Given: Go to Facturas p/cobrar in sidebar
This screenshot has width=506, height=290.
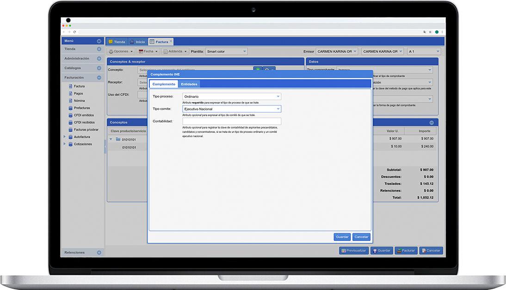Looking at the screenshot, I should click(x=86, y=129).
